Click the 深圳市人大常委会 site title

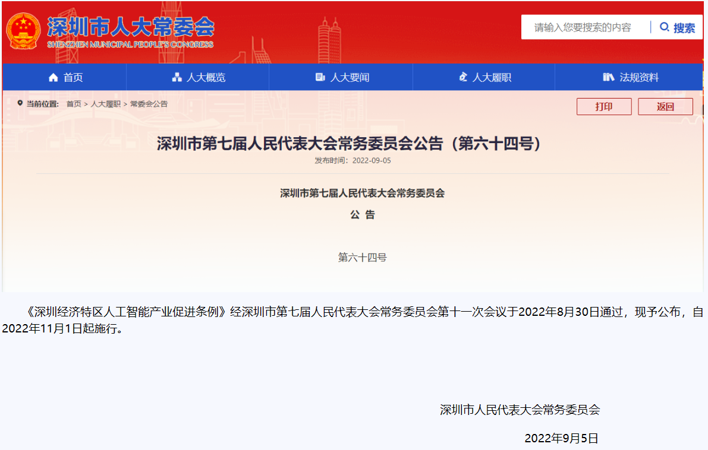click(131, 27)
